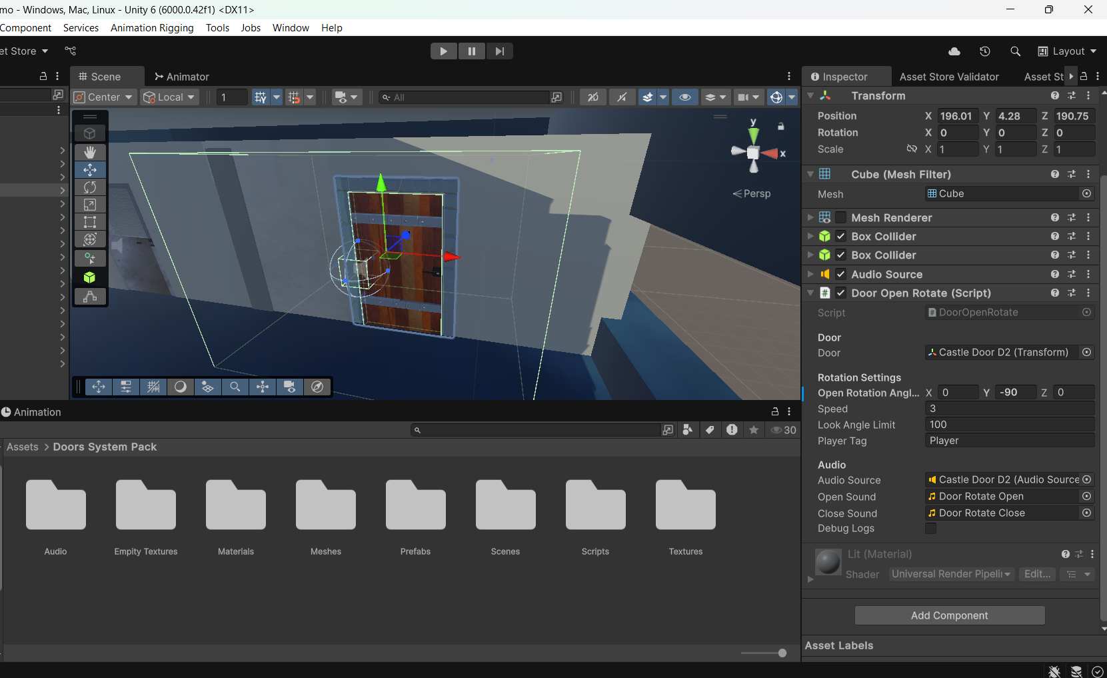The image size is (1107, 678).
Task: Activate scene view search magnifier icon
Action: click(x=235, y=387)
